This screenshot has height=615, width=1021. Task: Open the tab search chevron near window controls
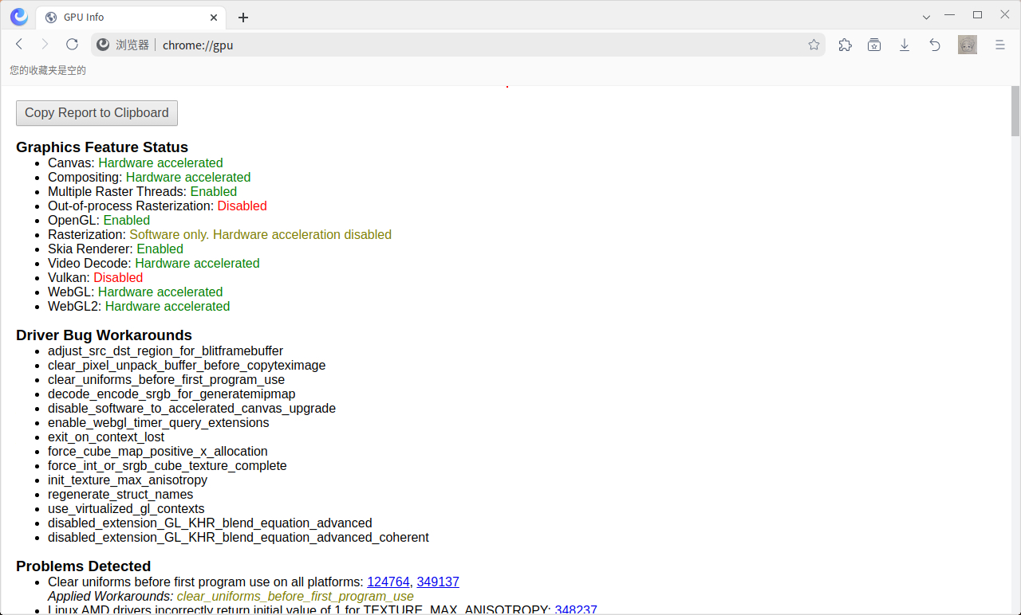coord(926,16)
